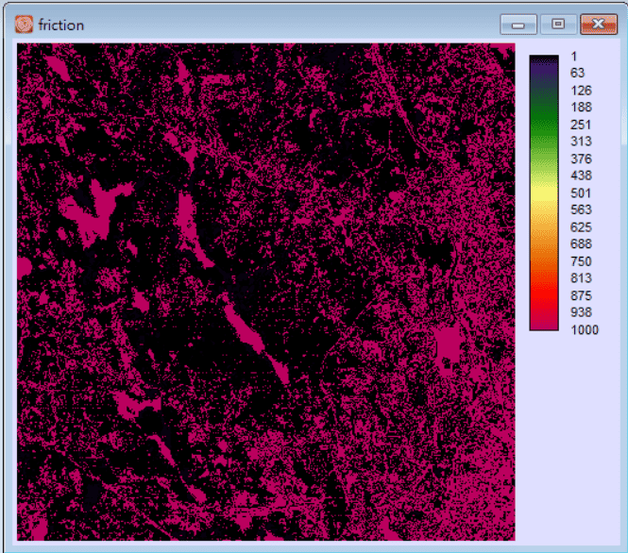Click legend value 313
Viewport: 628px width, 553px height.
pos(581,142)
